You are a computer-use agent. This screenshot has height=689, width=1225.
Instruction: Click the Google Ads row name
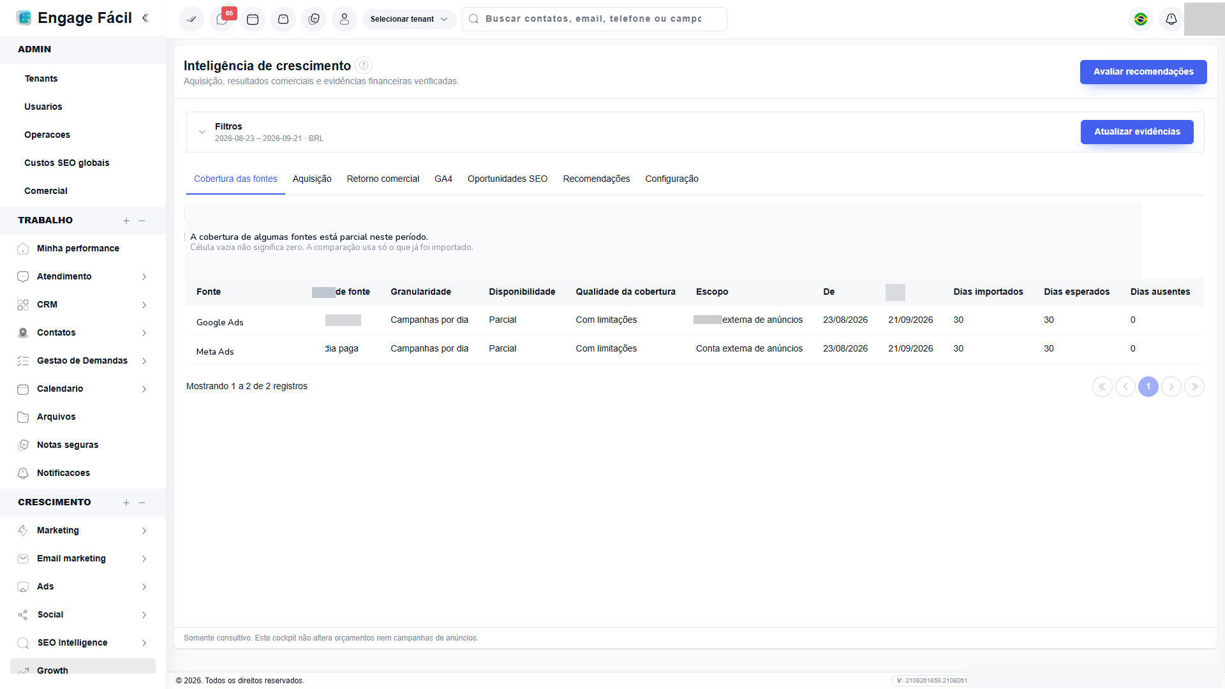coord(220,322)
